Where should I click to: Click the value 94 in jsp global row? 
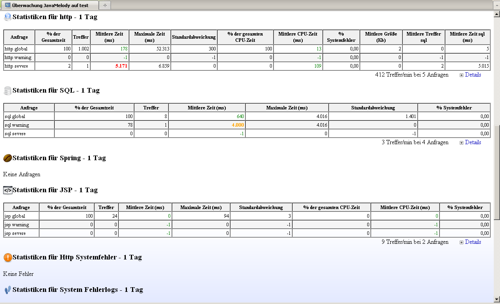(x=226, y=216)
